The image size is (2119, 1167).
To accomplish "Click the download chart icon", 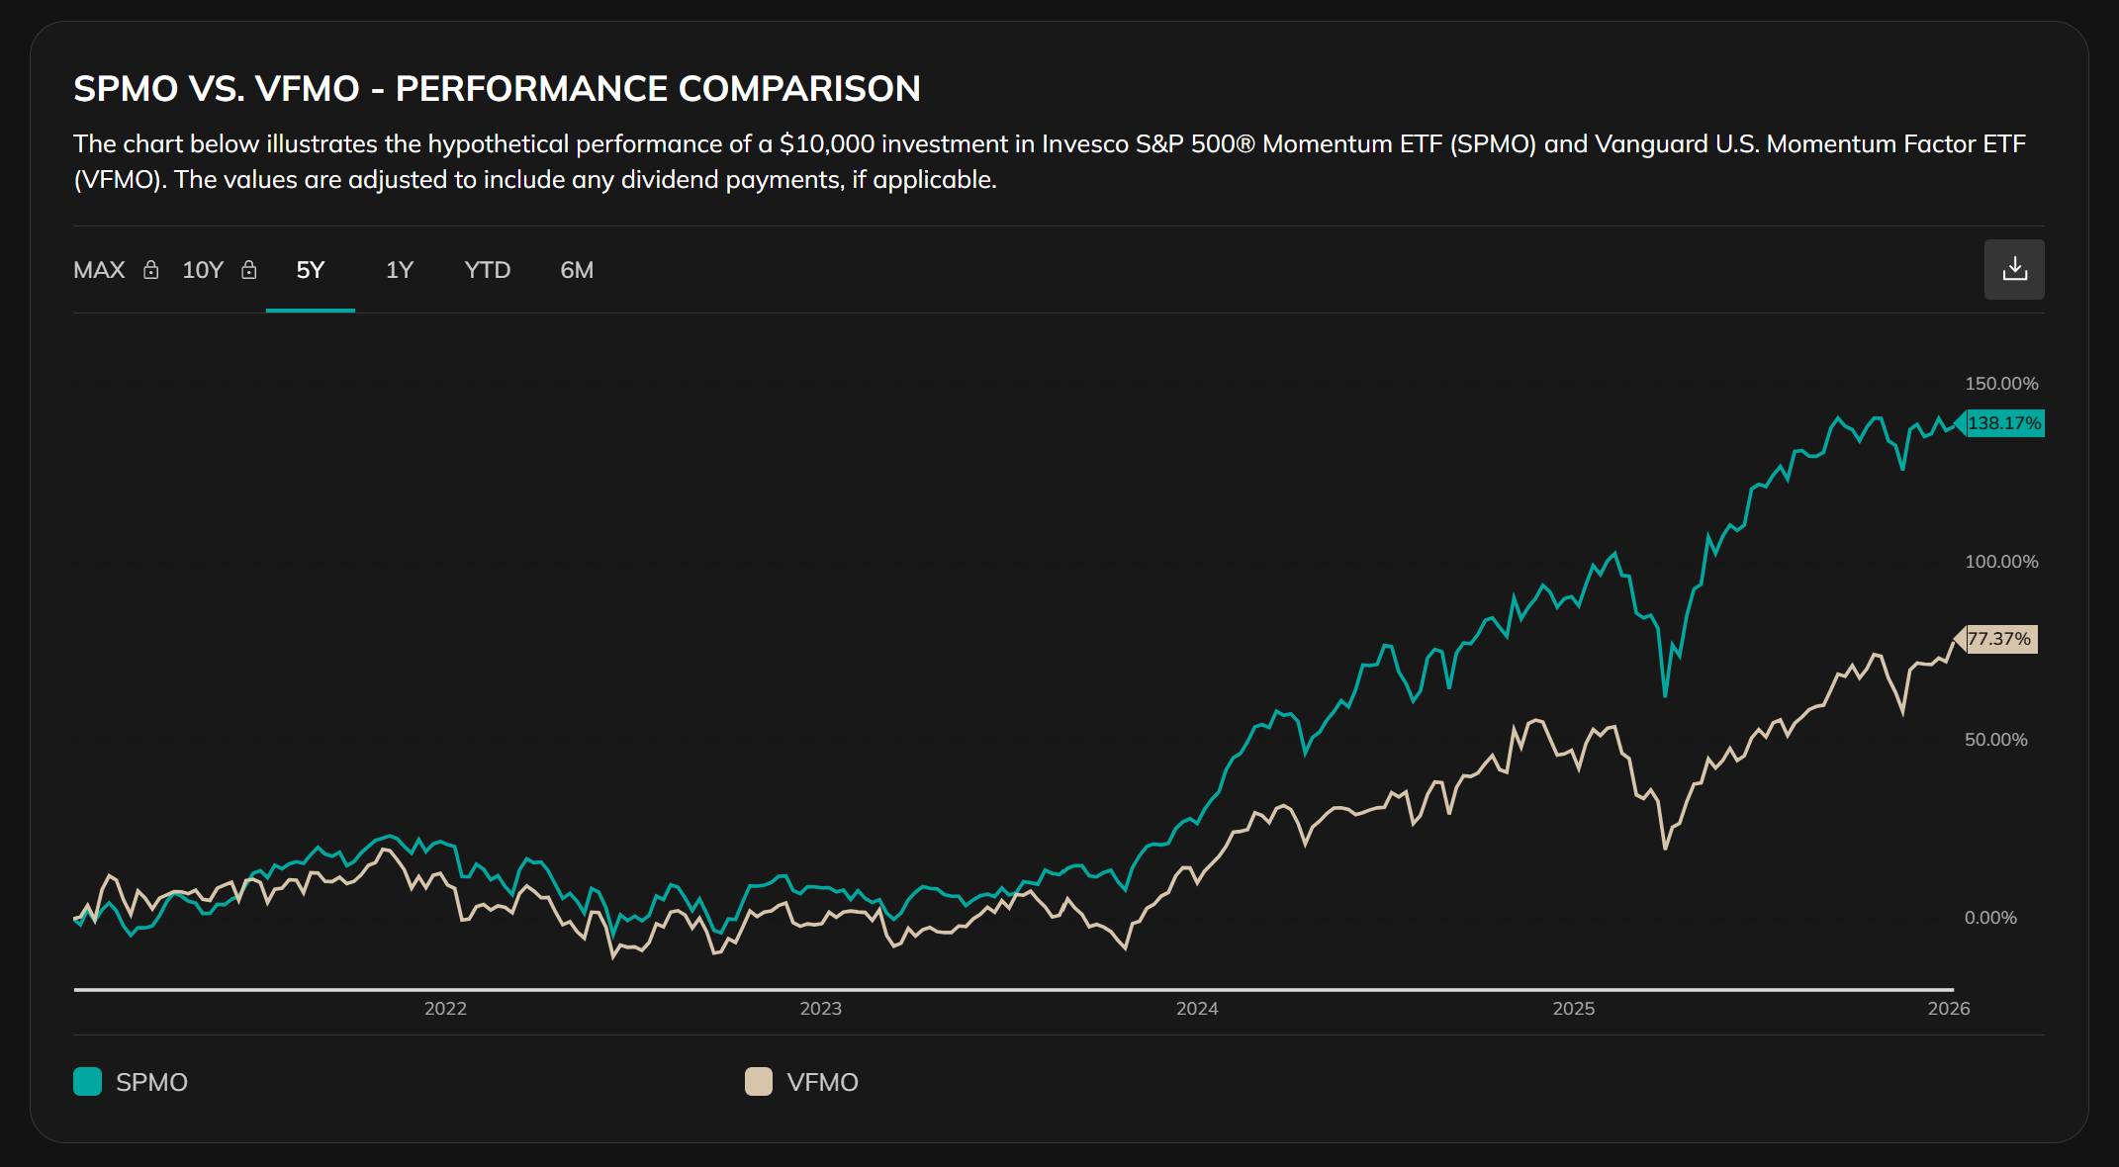I will [2013, 269].
